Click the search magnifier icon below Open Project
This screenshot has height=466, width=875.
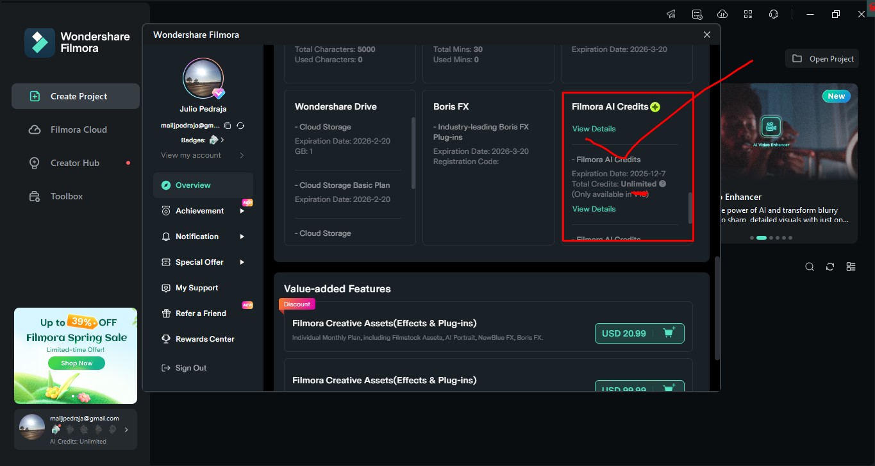809,266
